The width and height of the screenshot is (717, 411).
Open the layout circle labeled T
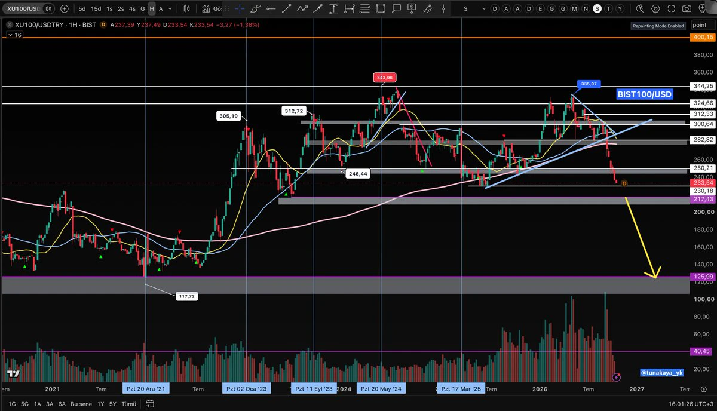point(608,9)
